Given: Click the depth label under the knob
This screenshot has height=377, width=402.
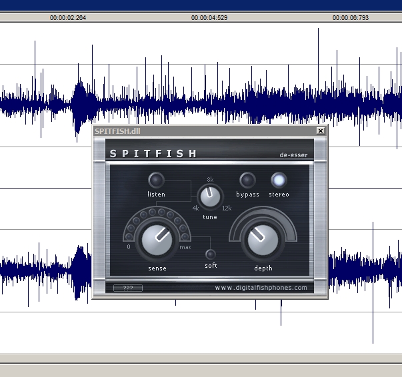Looking at the screenshot, I should coord(263,268).
